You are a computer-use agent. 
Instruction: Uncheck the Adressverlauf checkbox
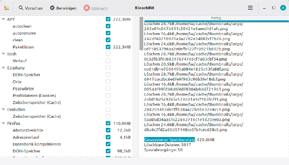pos(108,137)
